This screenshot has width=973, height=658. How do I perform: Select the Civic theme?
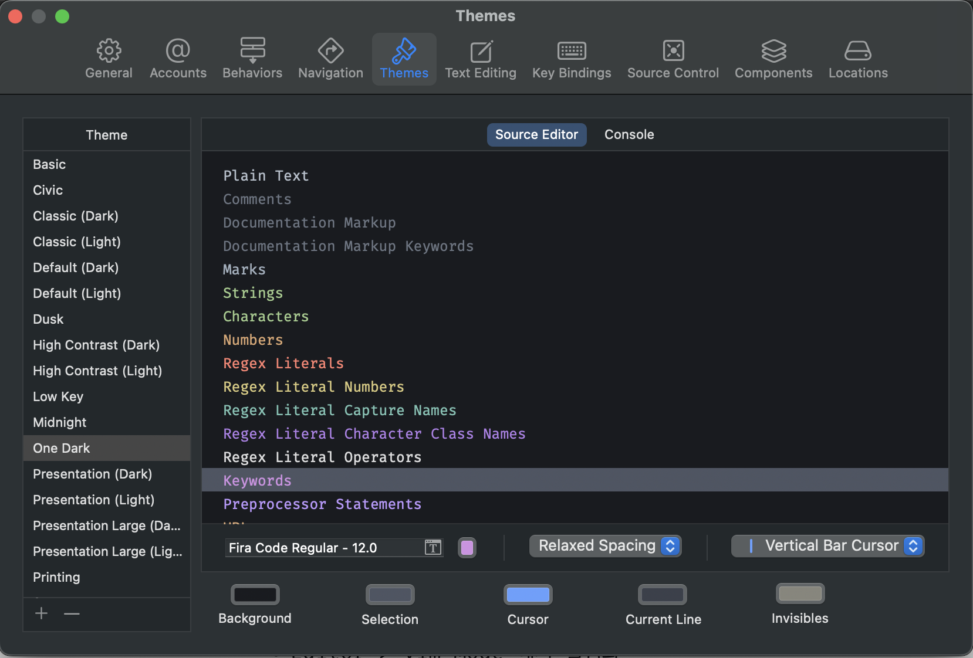click(107, 190)
